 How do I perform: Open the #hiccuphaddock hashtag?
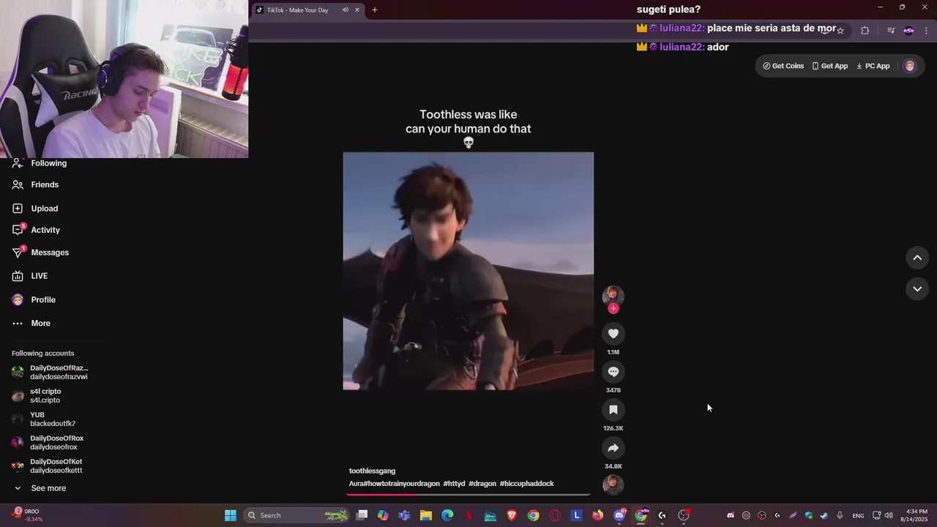tap(527, 484)
